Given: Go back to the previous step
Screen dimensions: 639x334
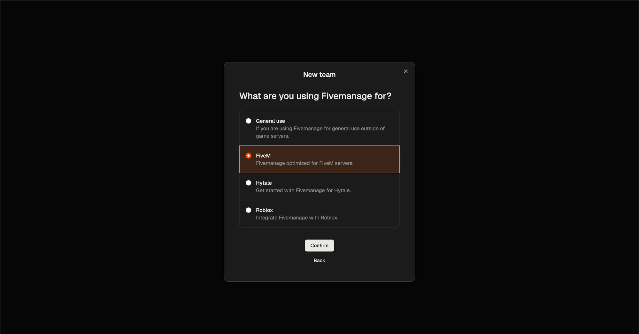Looking at the screenshot, I should 319,261.
